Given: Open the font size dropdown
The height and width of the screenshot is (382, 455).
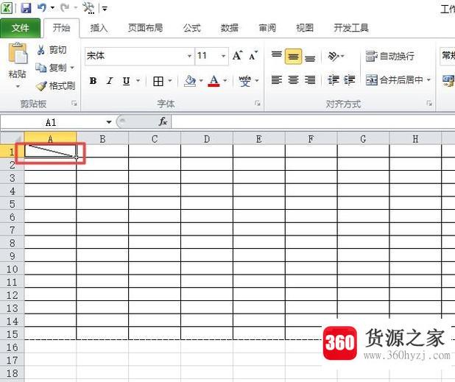Looking at the screenshot, I should point(223,56).
